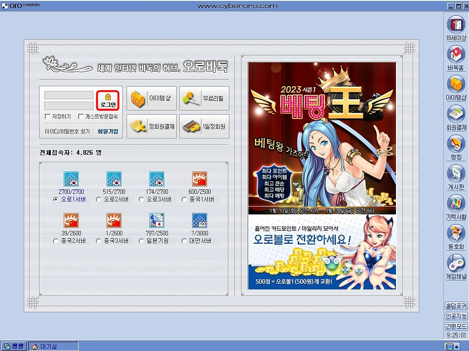This screenshot has width=469, height=351.
Task: Open the 동호회 club icon
Action: point(456,233)
